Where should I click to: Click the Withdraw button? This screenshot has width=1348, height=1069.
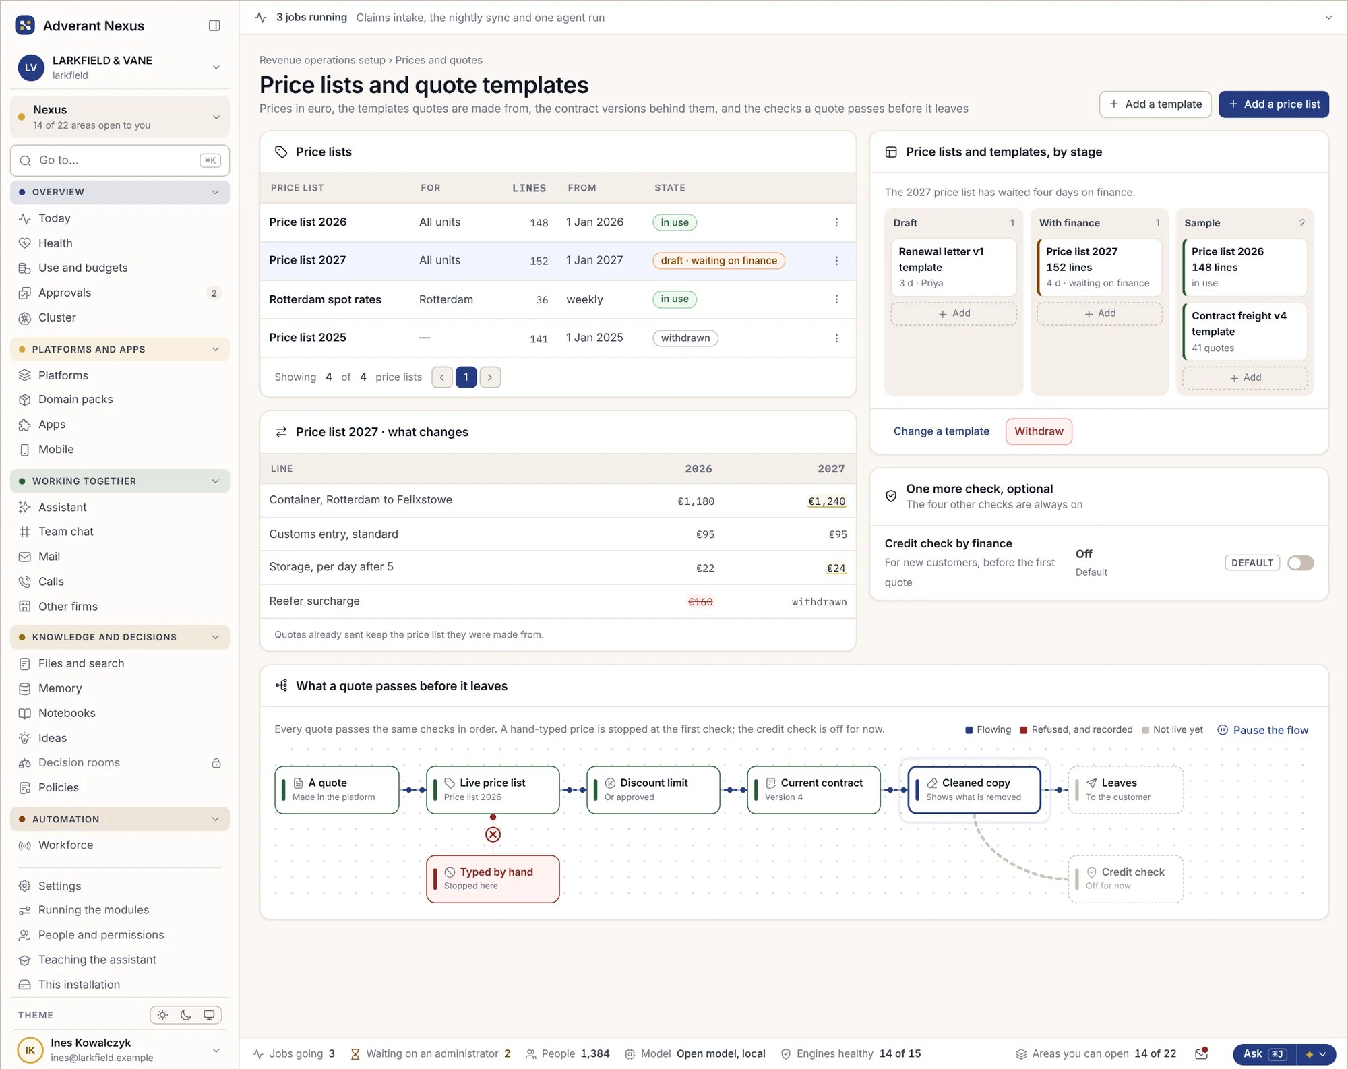(x=1039, y=431)
